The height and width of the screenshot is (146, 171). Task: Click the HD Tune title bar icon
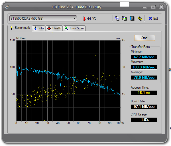pyautogui.click(x=8, y=7)
